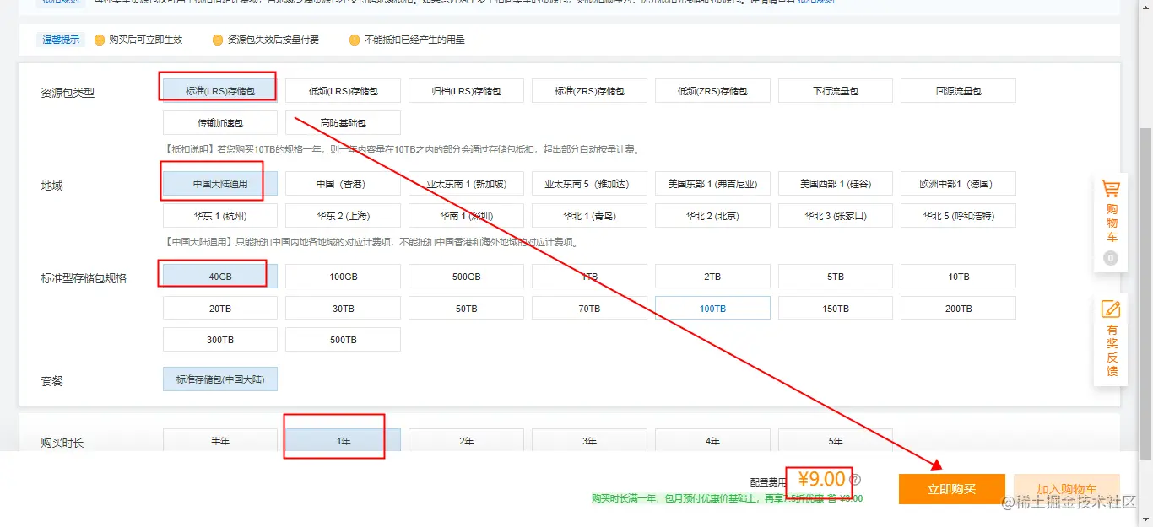Click the question mark icon beside ¥9.00
Viewport: 1153px width, 527px height.
pos(854,480)
